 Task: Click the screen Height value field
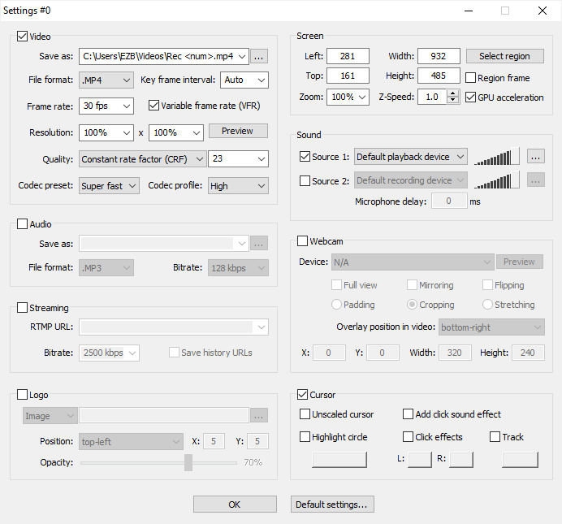click(439, 76)
